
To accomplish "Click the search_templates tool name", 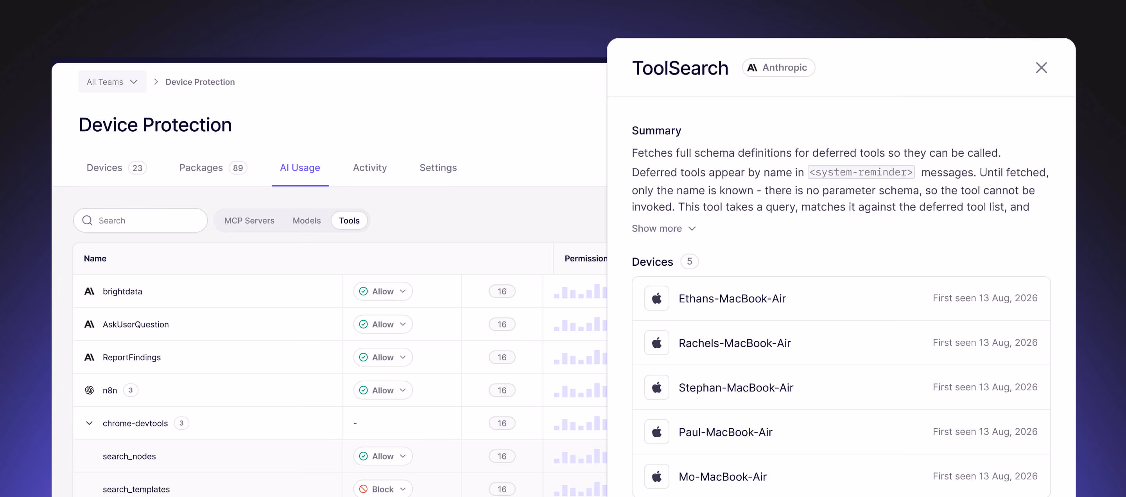I will [136, 489].
